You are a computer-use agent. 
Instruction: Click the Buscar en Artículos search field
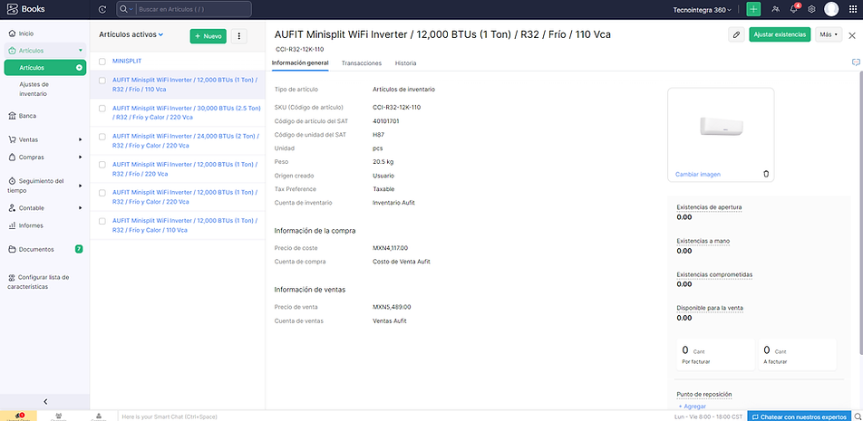coord(194,9)
